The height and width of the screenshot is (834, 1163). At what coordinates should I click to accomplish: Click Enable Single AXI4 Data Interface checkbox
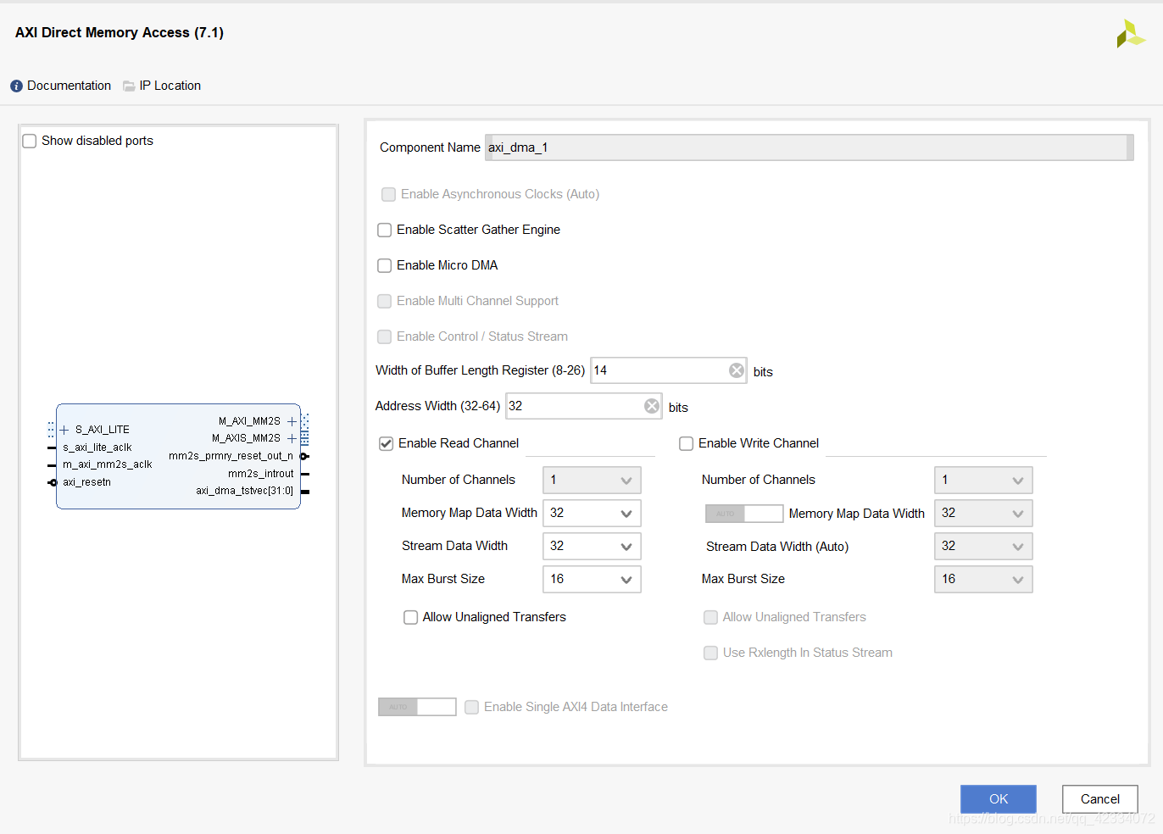click(x=472, y=707)
